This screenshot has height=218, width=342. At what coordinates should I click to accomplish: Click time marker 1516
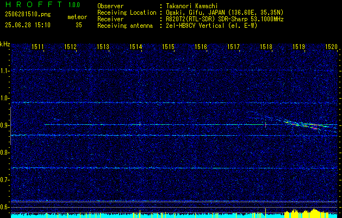pyautogui.click(x=201, y=46)
